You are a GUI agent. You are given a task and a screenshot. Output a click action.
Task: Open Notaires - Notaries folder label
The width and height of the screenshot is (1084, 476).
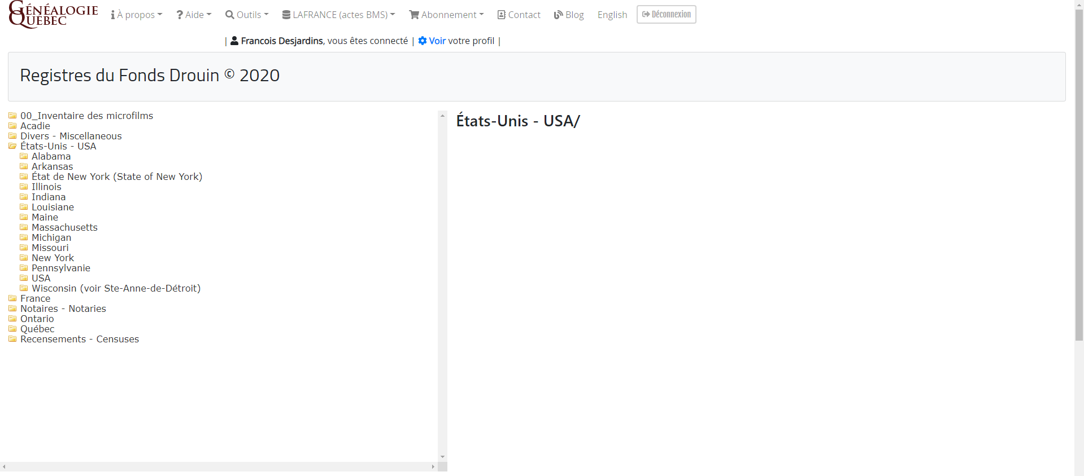pos(63,308)
